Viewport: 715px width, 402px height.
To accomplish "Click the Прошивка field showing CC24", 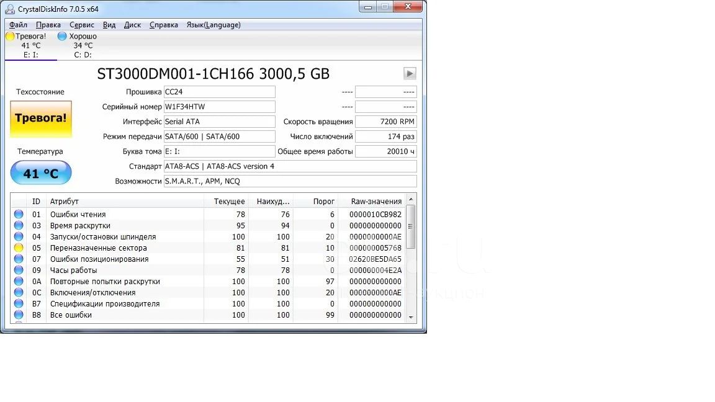I will (219, 92).
